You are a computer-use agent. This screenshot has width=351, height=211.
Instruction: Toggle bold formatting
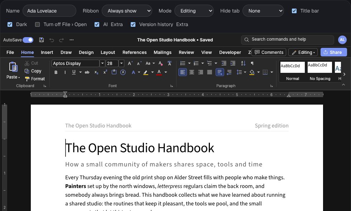pyautogui.click(x=56, y=72)
